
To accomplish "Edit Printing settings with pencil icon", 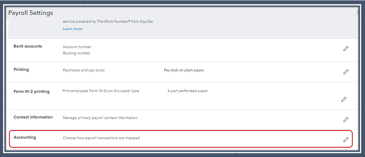I will point(346,72).
